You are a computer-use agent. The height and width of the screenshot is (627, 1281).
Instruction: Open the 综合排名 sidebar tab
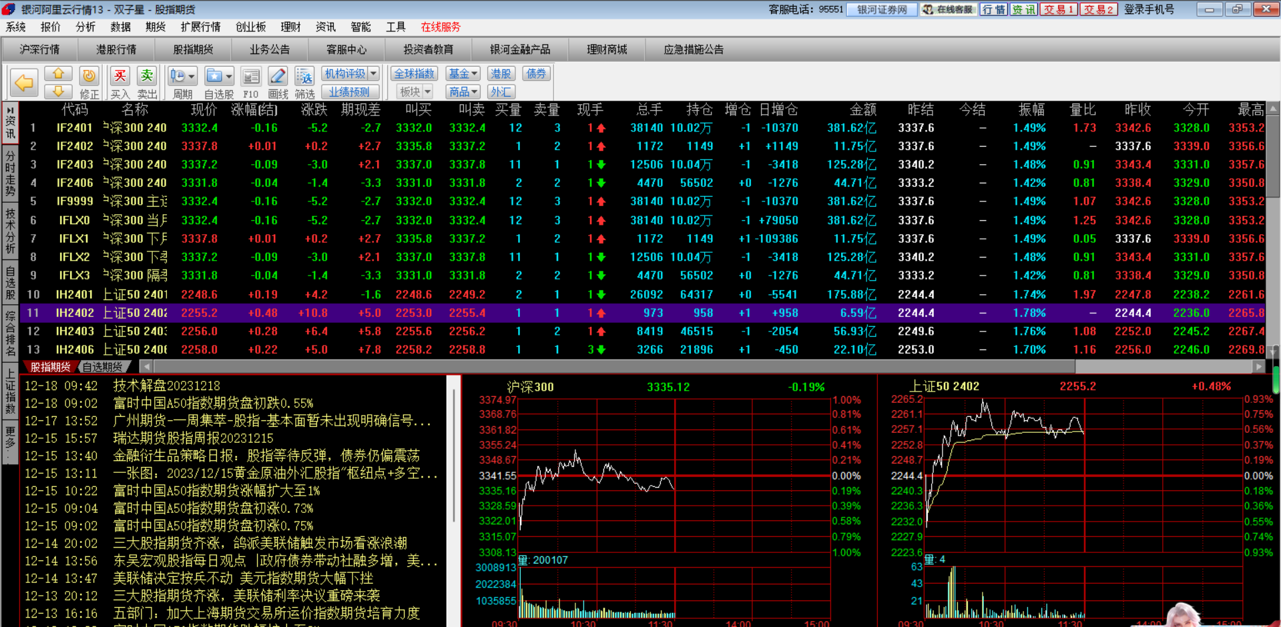[x=10, y=333]
